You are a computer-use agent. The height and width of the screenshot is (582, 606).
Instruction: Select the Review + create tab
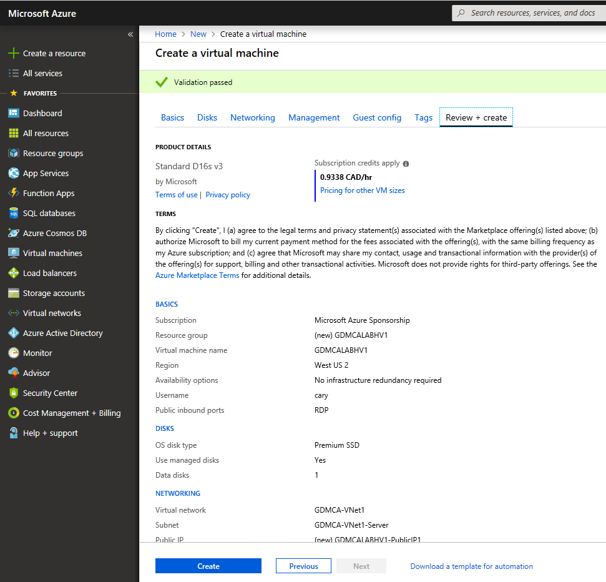[476, 117]
